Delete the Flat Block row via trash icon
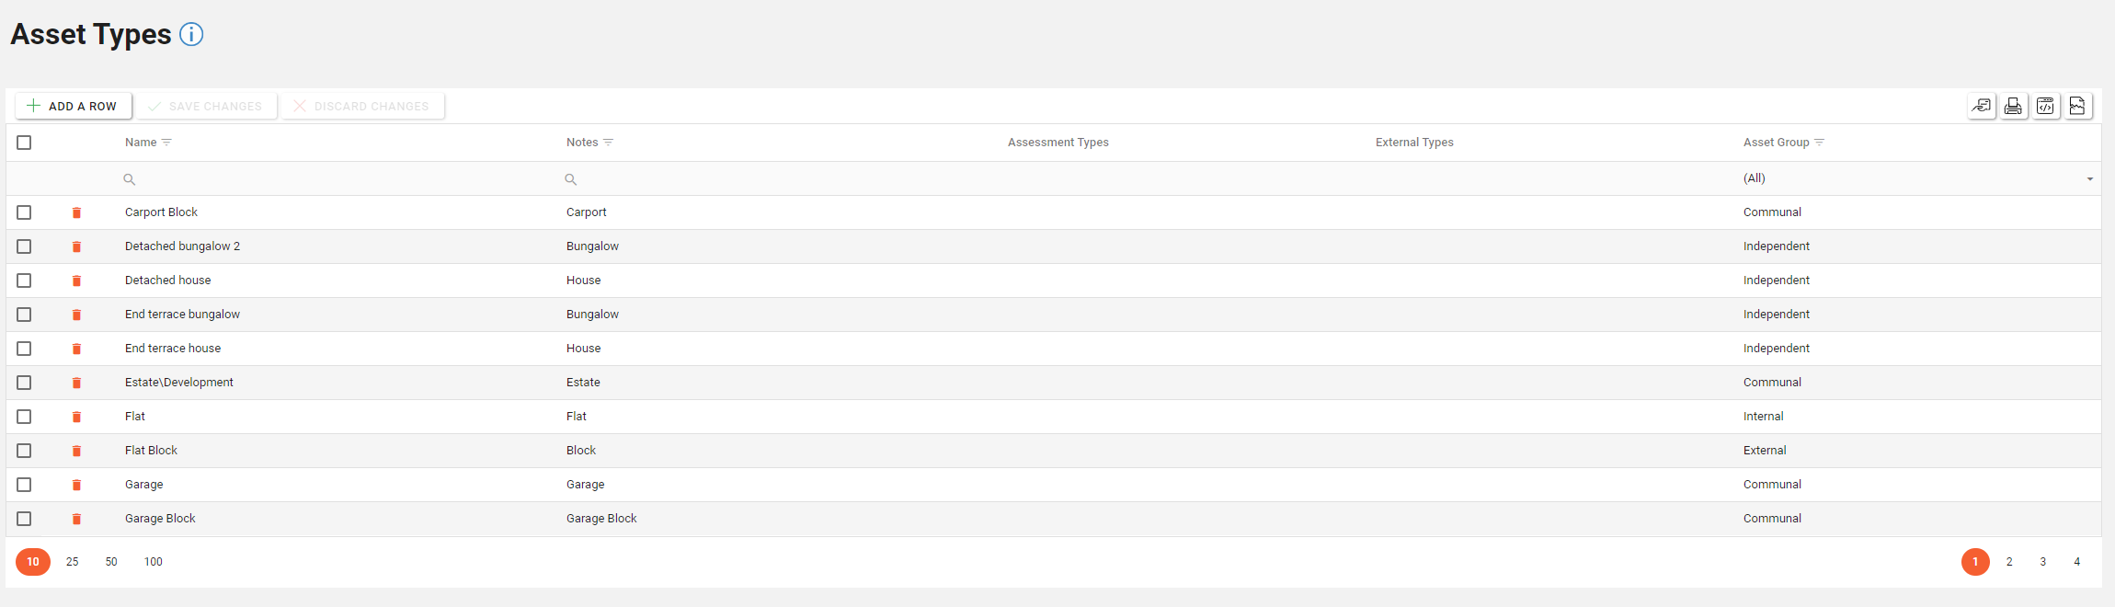This screenshot has width=2115, height=607. [x=76, y=452]
